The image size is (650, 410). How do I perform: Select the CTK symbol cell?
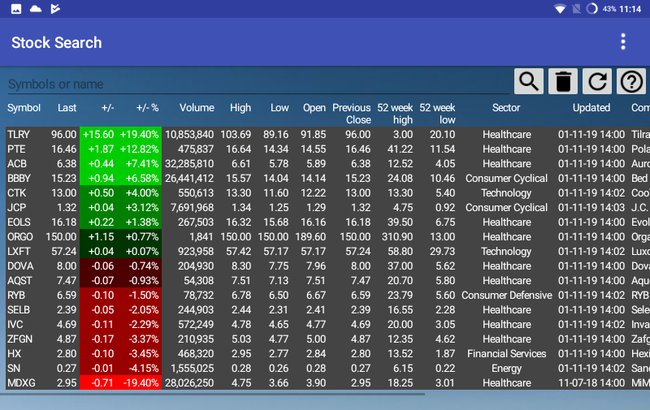tap(16, 193)
